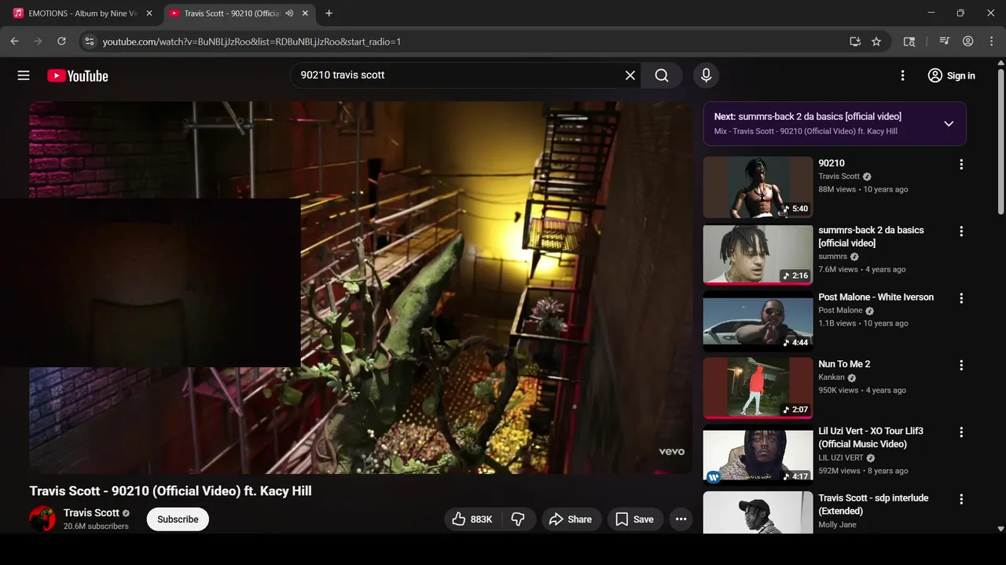1006x565 pixels.
Task: Open Chrome three-dot customize menu
Action: pyautogui.click(x=990, y=42)
